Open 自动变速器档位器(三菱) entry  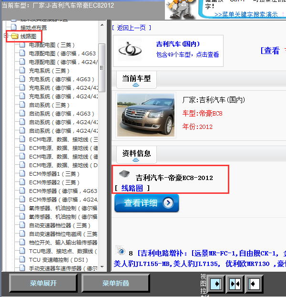[60, 225]
